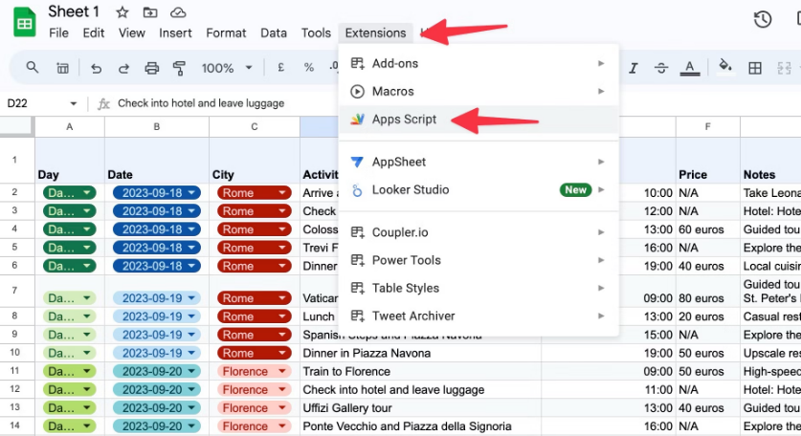Open the text color picker
The image size is (801, 436).
(x=690, y=68)
